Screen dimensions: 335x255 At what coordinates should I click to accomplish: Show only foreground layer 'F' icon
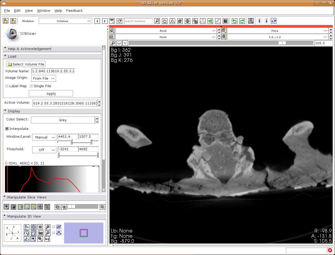tap(102, 207)
